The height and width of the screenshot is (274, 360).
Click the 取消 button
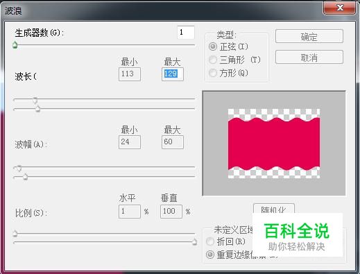[309, 57]
